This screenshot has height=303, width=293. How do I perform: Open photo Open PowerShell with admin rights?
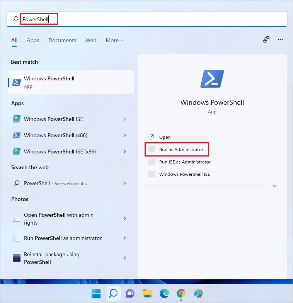coord(71,219)
